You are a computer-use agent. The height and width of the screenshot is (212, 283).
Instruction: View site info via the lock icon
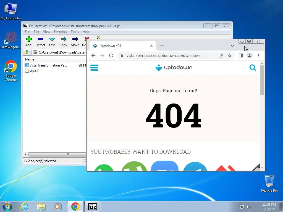point(122,55)
